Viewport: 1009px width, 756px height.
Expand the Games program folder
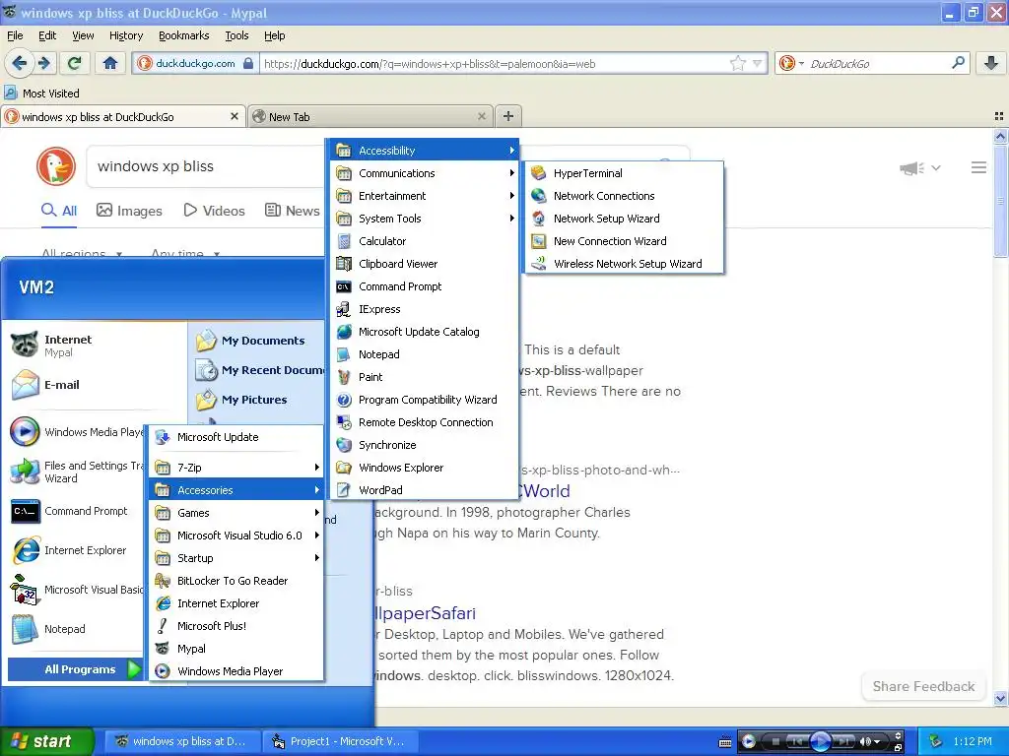(235, 513)
